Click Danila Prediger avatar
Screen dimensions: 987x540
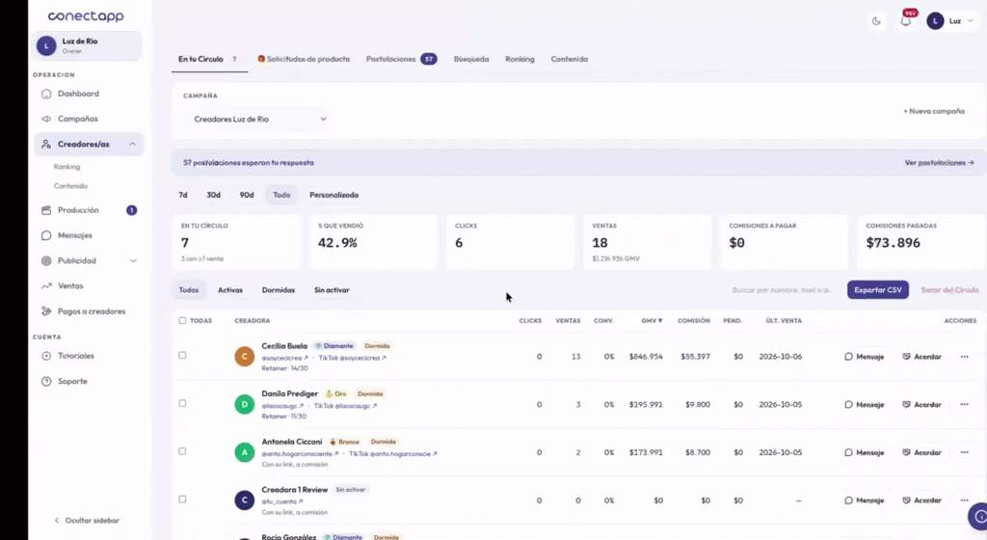tap(244, 405)
